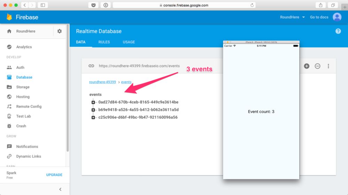Click the Notifications message icon

[9, 147]
